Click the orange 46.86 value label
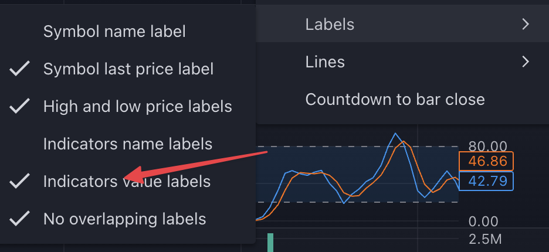This screenshot has height=252, width=549. tap(486, 162)
